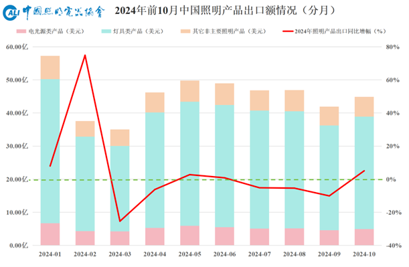Click the orange 其它非主要照明产品 legend swatch
This screenshot has width=409, height=267.
tap(185, 31)
